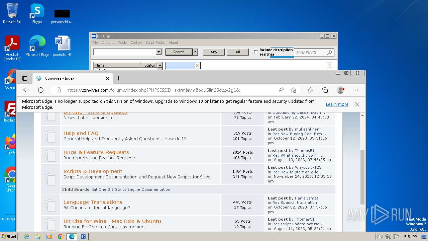The width and height of the screenshot is (428, 241).
Task: Open the Recycle Bin desktop icon
Action: 12,13
